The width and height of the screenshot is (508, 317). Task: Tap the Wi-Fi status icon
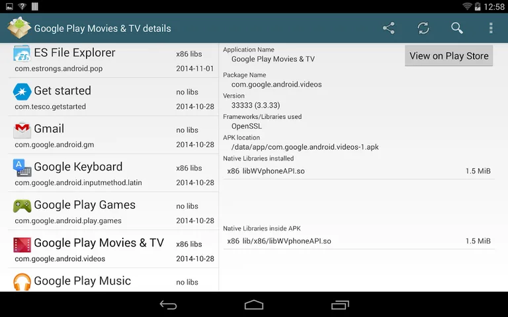tap(467, 6)
